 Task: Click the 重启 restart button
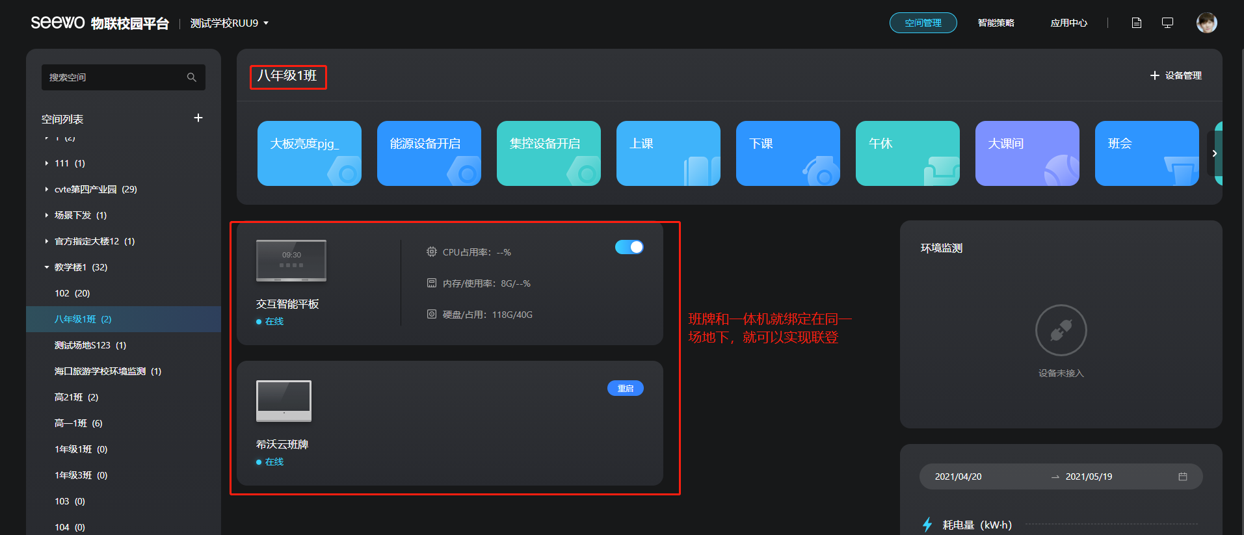[x=626, y=388]
